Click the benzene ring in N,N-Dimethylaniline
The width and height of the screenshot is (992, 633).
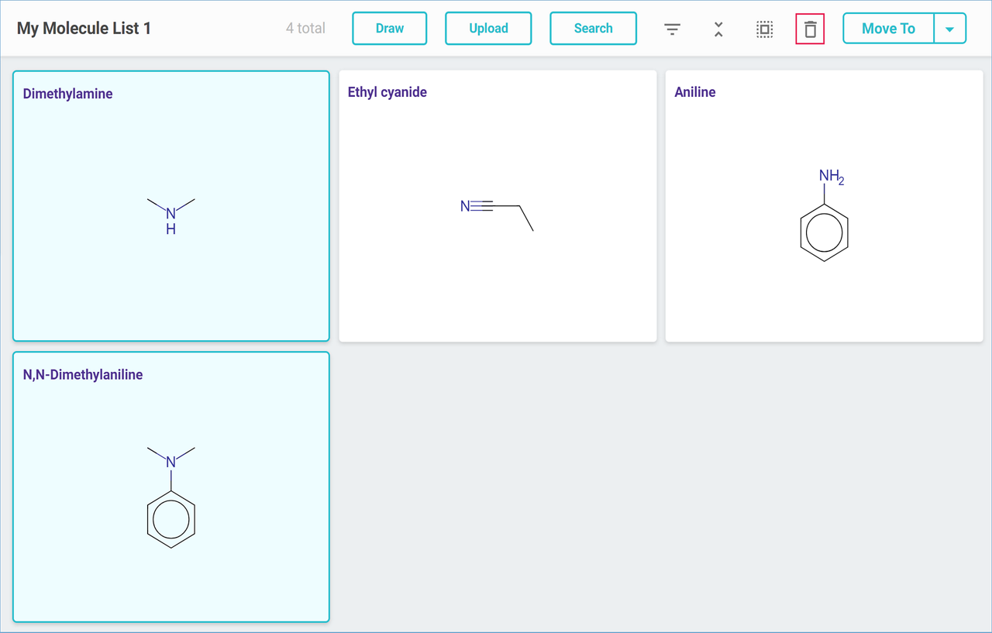[170, 521]
